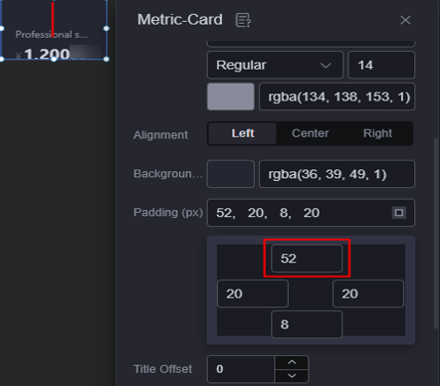Edit the font size 14 field
Viewport: 440px width, 386px height.
coord(381,65)
